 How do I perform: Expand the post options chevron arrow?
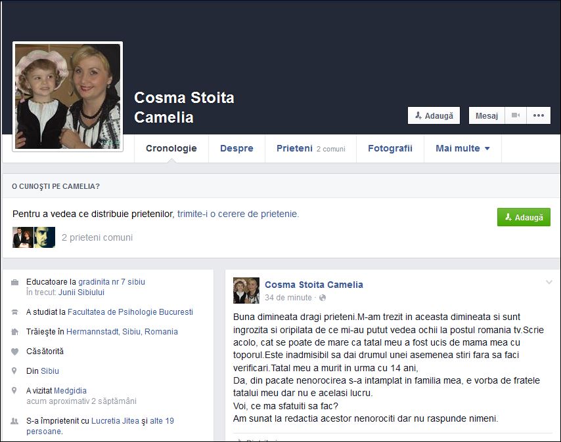point(549,282)
